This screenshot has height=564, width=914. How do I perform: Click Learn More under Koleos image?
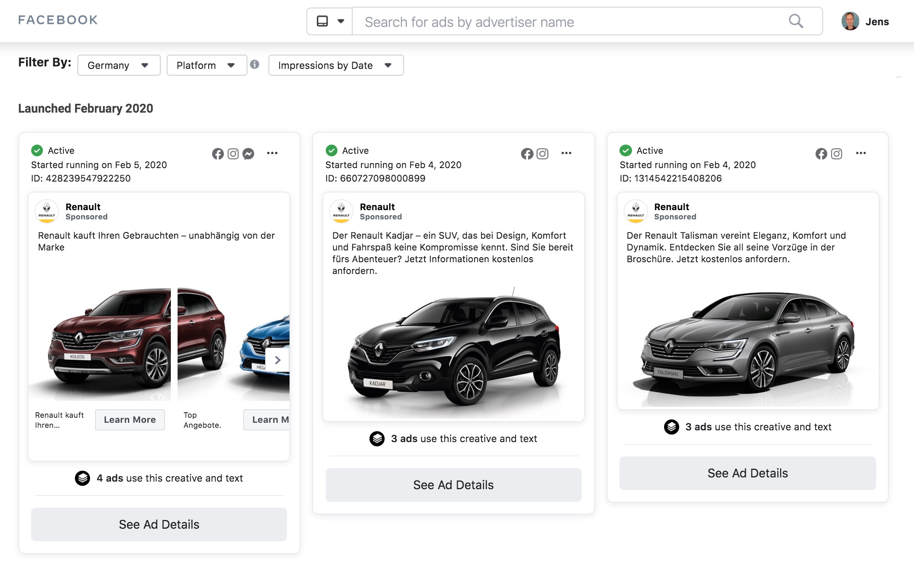pyautogui.click(x=130, y=419)
